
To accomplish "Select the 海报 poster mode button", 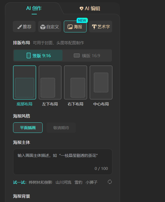I will pos(75,27).
